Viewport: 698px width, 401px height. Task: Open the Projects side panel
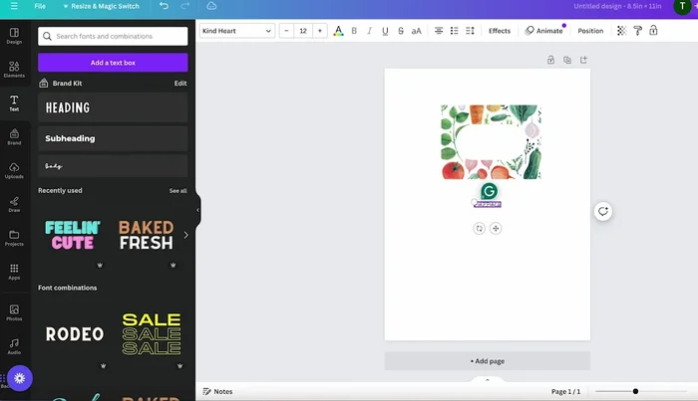[x=14, y=238]
